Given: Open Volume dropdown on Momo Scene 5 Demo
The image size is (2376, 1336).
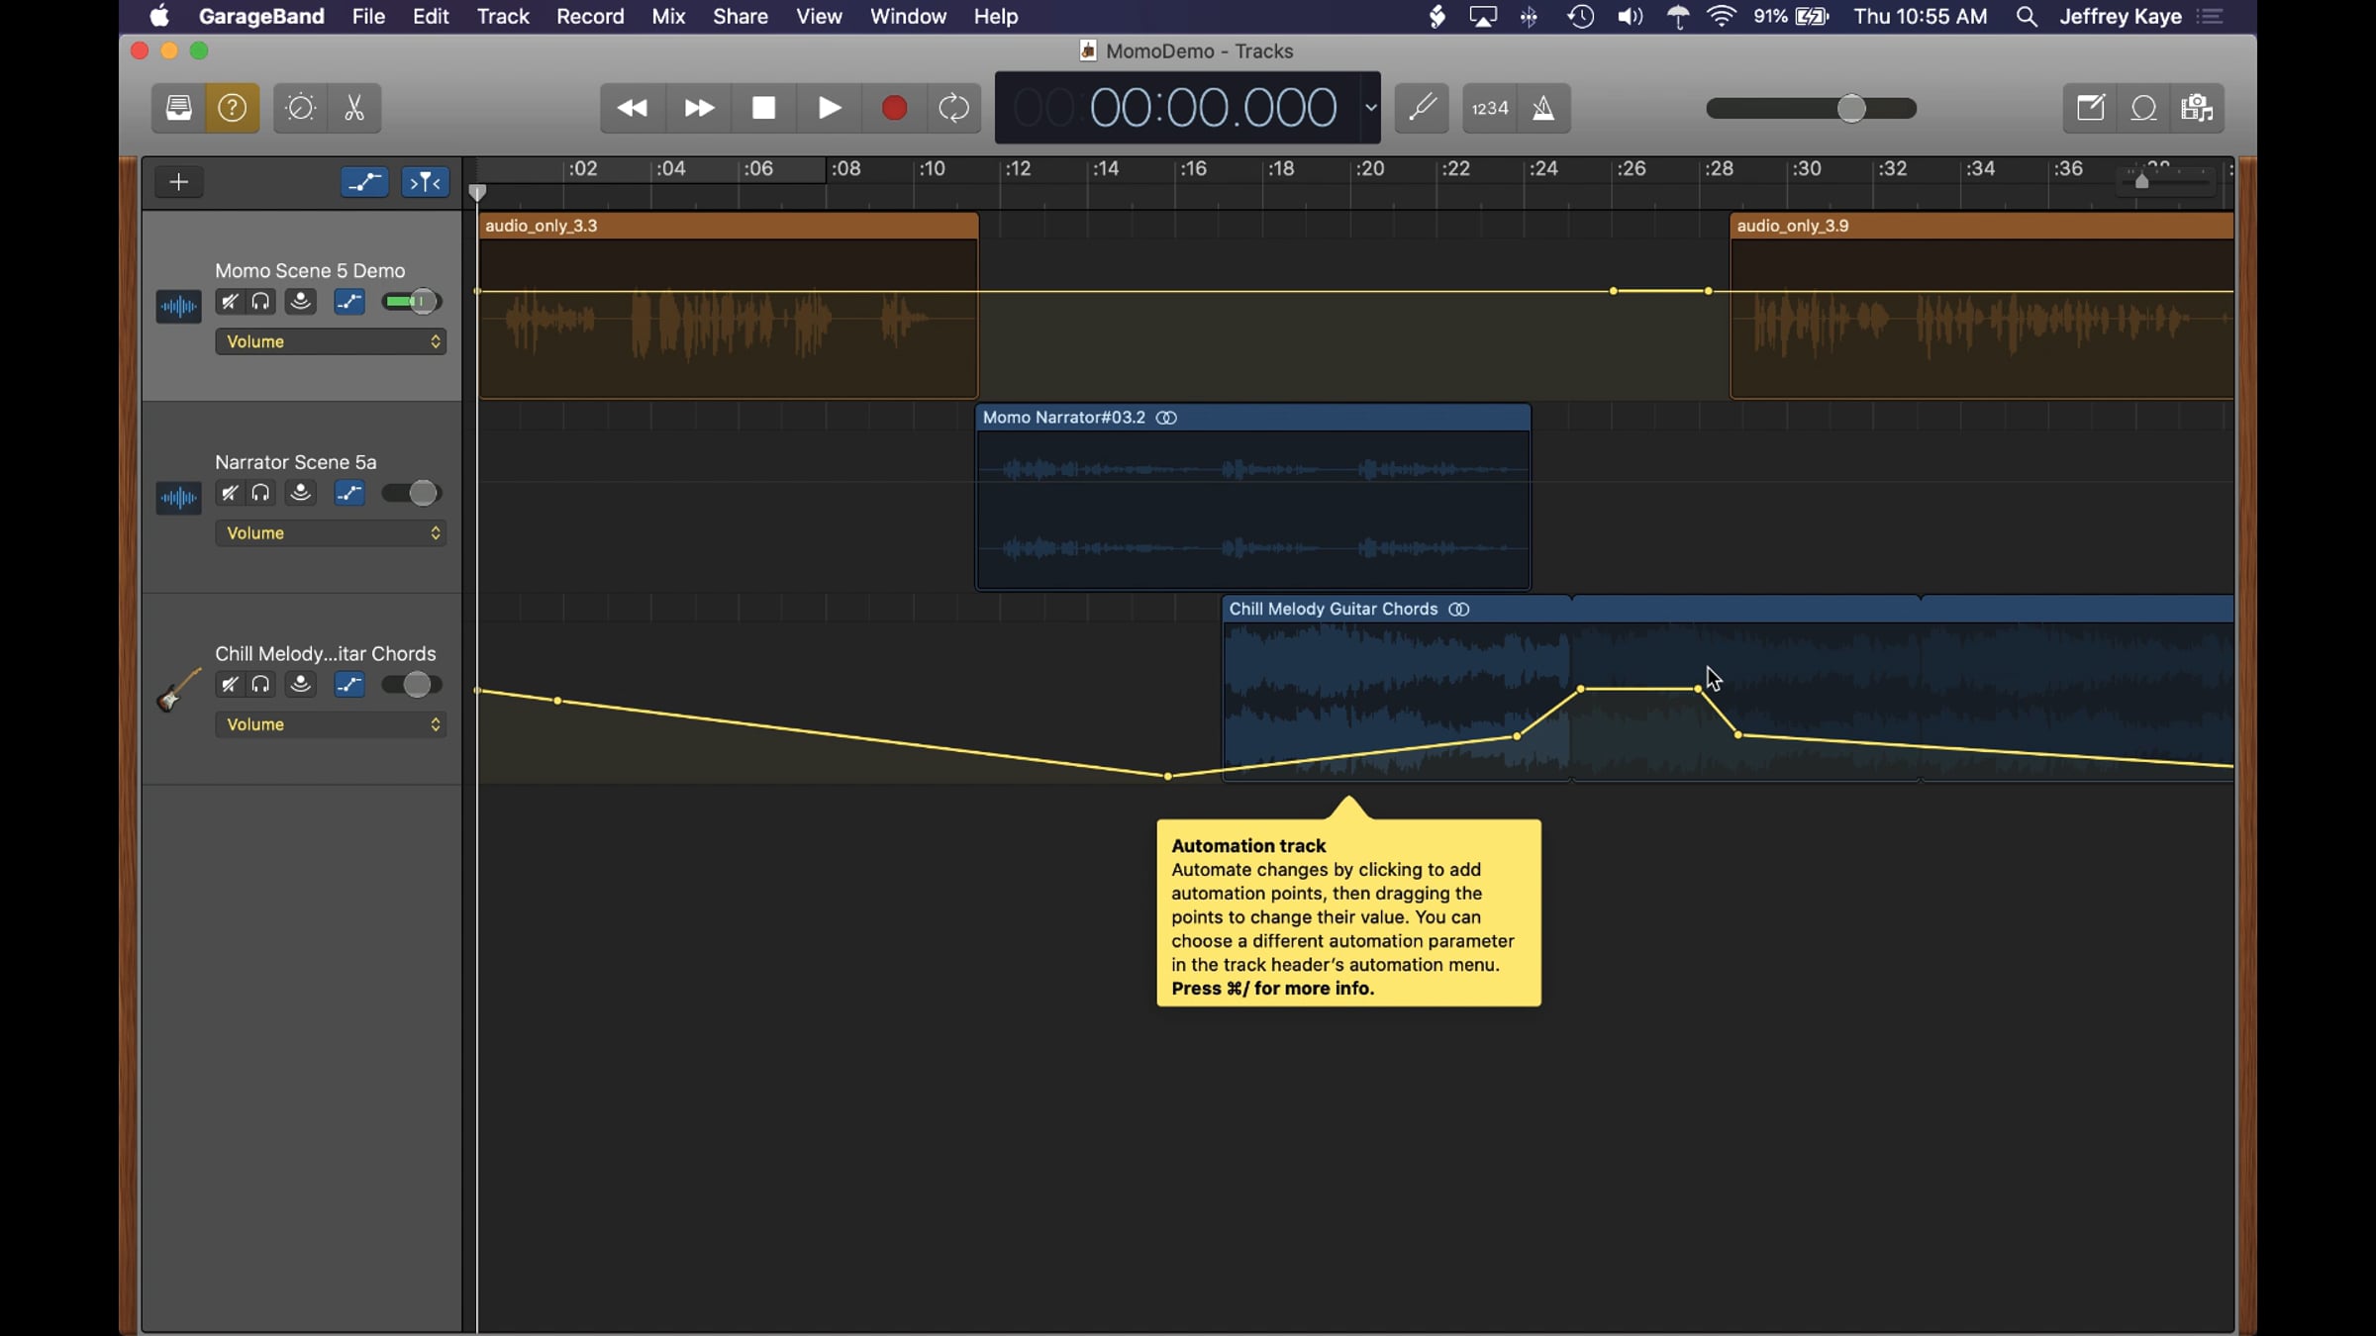Looking at the screenshot, I should coord(331,341).
